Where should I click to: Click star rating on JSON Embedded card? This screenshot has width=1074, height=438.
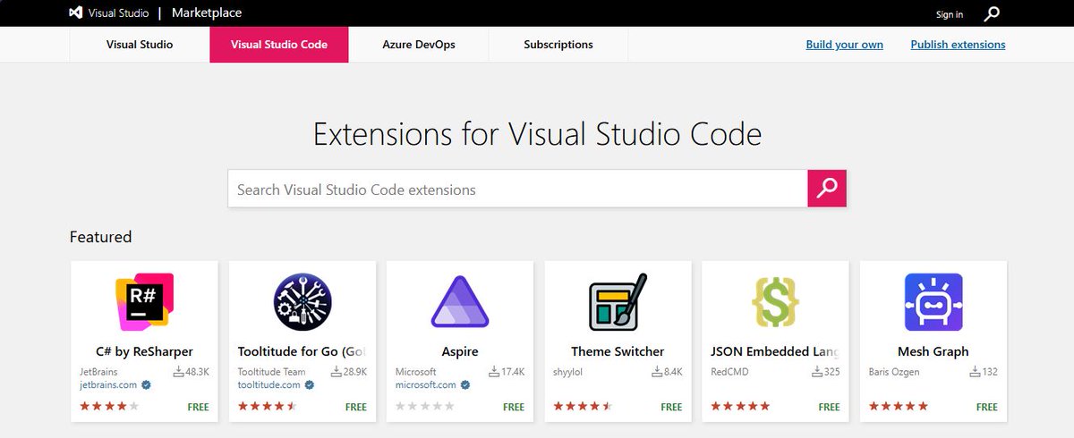click(740, 406)
